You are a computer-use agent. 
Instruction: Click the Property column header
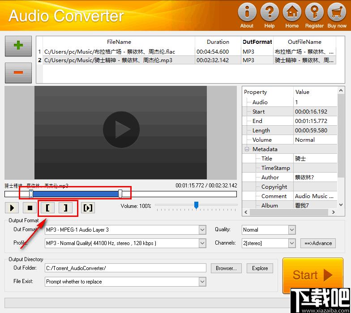pos(268,92)
